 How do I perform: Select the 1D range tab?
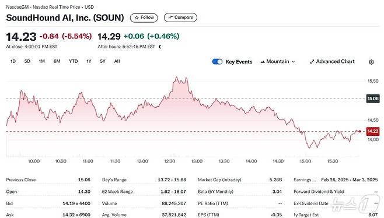(13, 61)
